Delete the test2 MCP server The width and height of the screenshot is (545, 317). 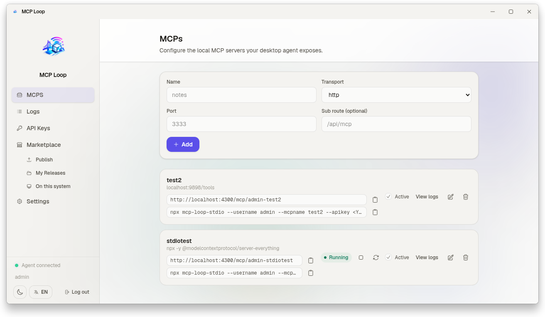pyautogui.click(x=466, y=197)
